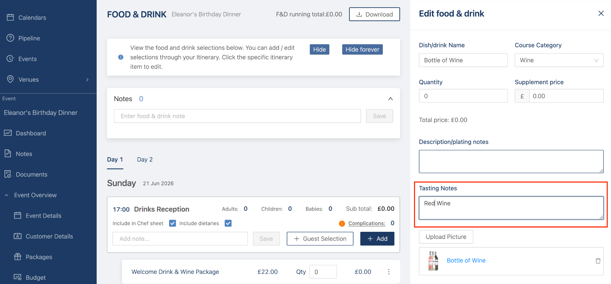Image resolution: width=611 pixels, height=284 pixels.
Task: Collapse the Event Overview section
Action: tap(7, 195)
